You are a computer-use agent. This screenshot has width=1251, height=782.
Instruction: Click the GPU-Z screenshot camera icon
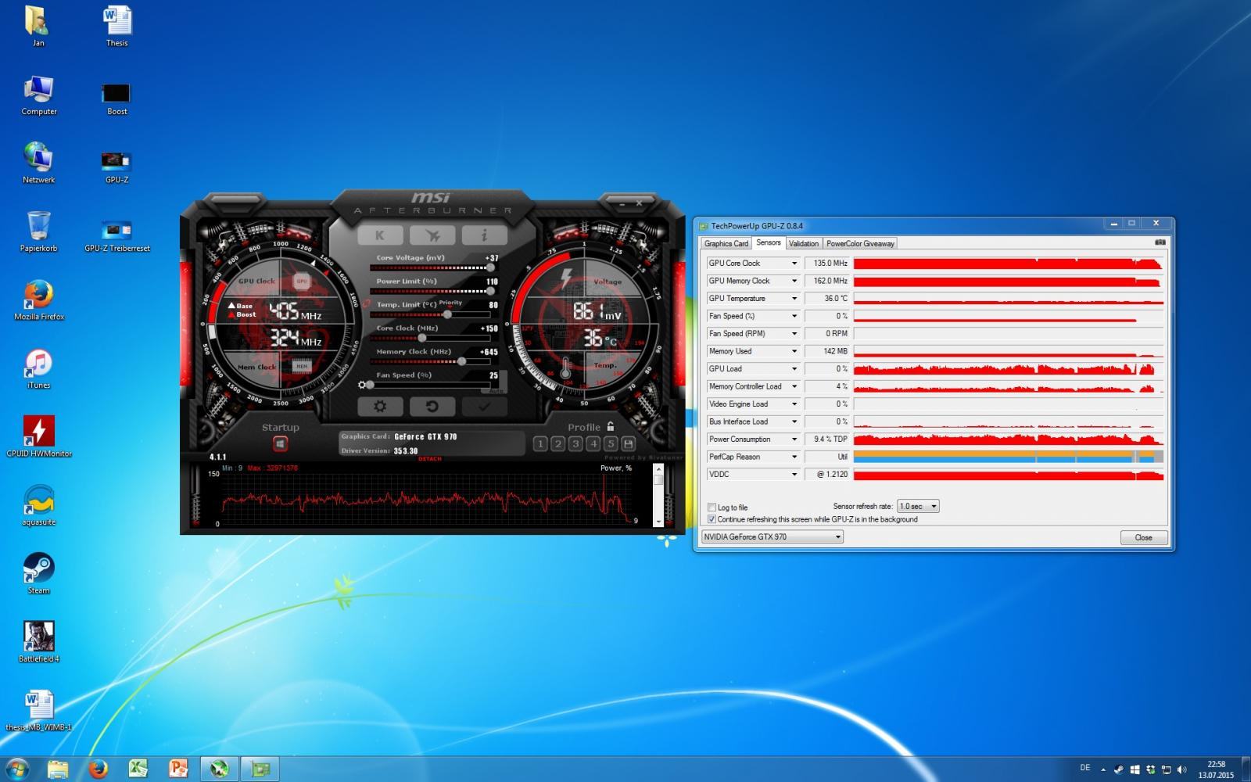[1160, 242]
